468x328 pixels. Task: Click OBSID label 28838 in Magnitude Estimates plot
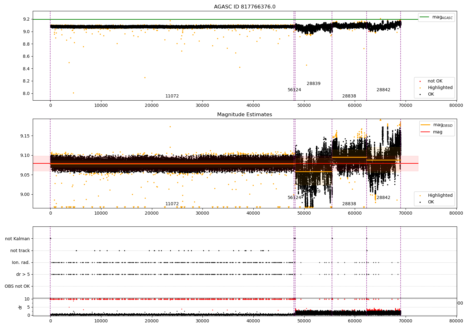click(x=349, y=204)
